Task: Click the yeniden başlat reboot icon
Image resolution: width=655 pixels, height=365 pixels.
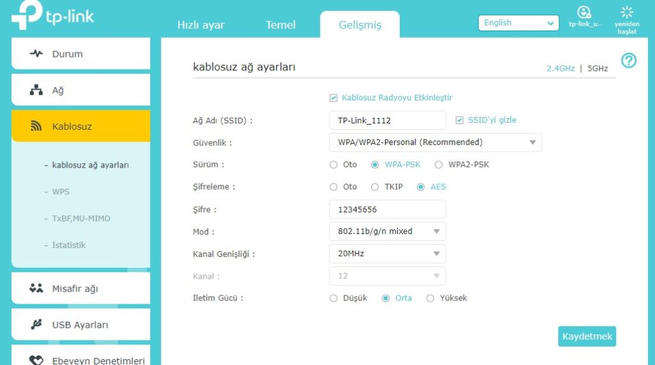Action: (x=627, y=12)
